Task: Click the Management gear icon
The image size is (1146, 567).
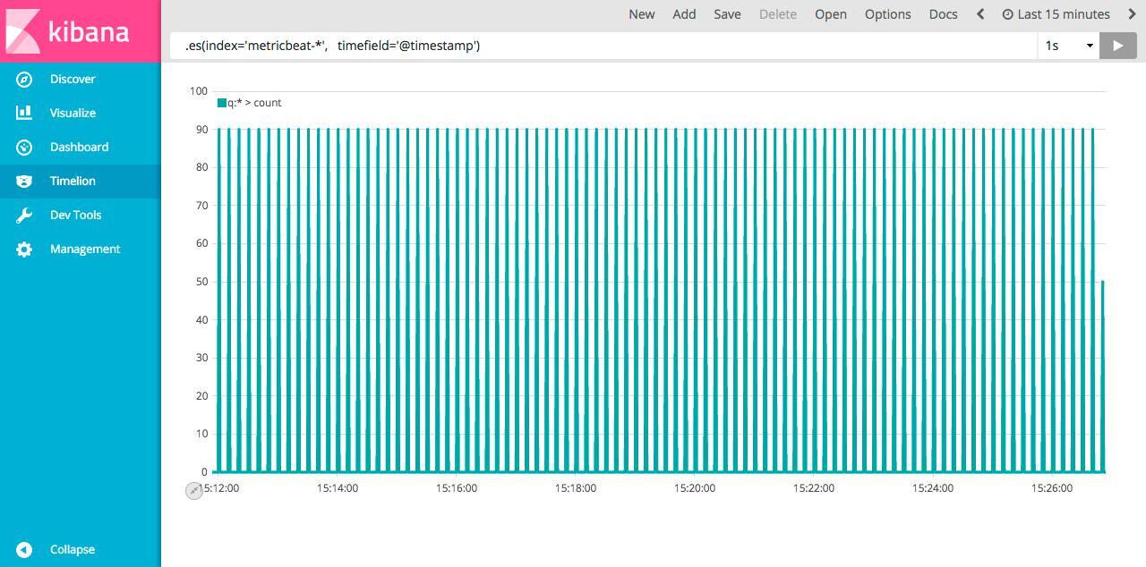Action: coord(24,250)
